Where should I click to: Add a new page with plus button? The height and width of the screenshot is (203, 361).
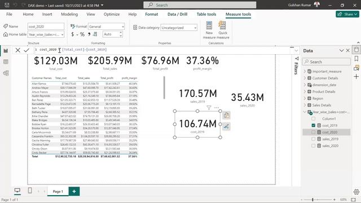tap(74, 191)
